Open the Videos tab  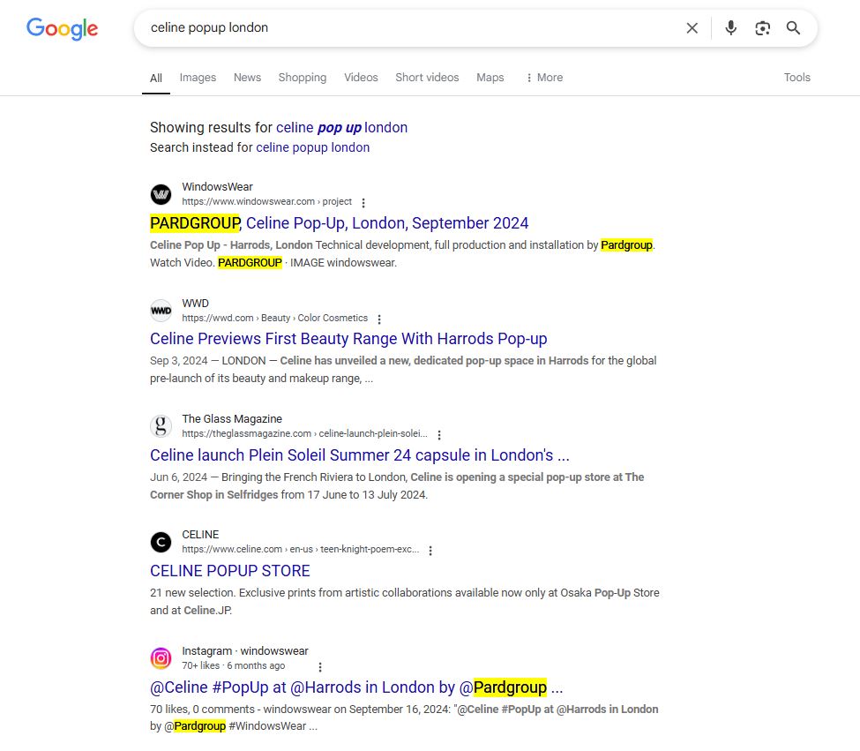(x=361, y=78)
